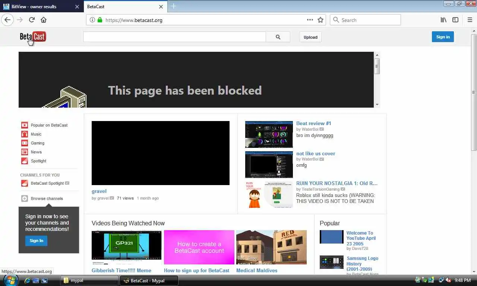The image size is (477, 286).
Task: Close the BetaCast tab
Action: [x=161, y=7]
